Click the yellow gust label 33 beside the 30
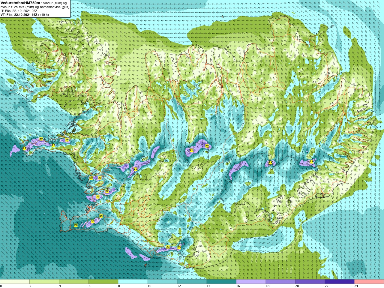 click(100, 178)
